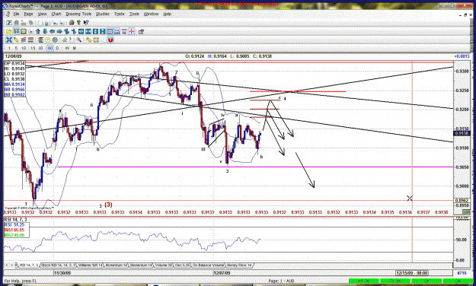476x286 pixels.
Task: Open the Drawing Tools menu
Action: (x=78, y=14)
